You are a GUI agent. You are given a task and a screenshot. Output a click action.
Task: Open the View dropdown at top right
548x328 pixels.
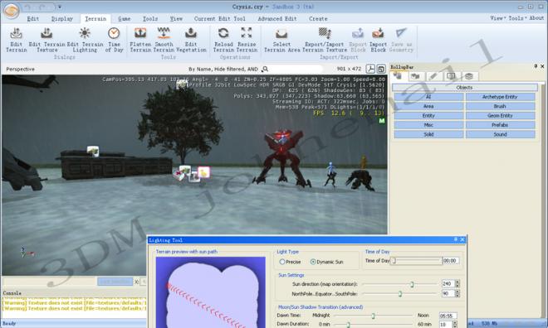point(497,18)
